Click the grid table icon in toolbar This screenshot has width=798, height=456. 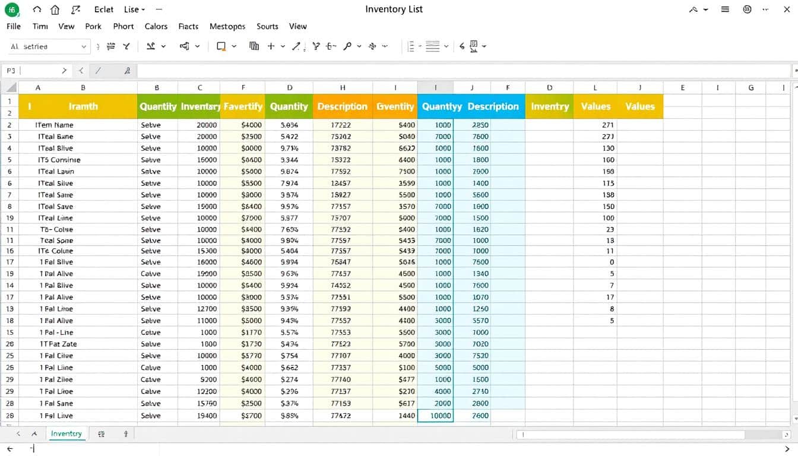[474, 46]
